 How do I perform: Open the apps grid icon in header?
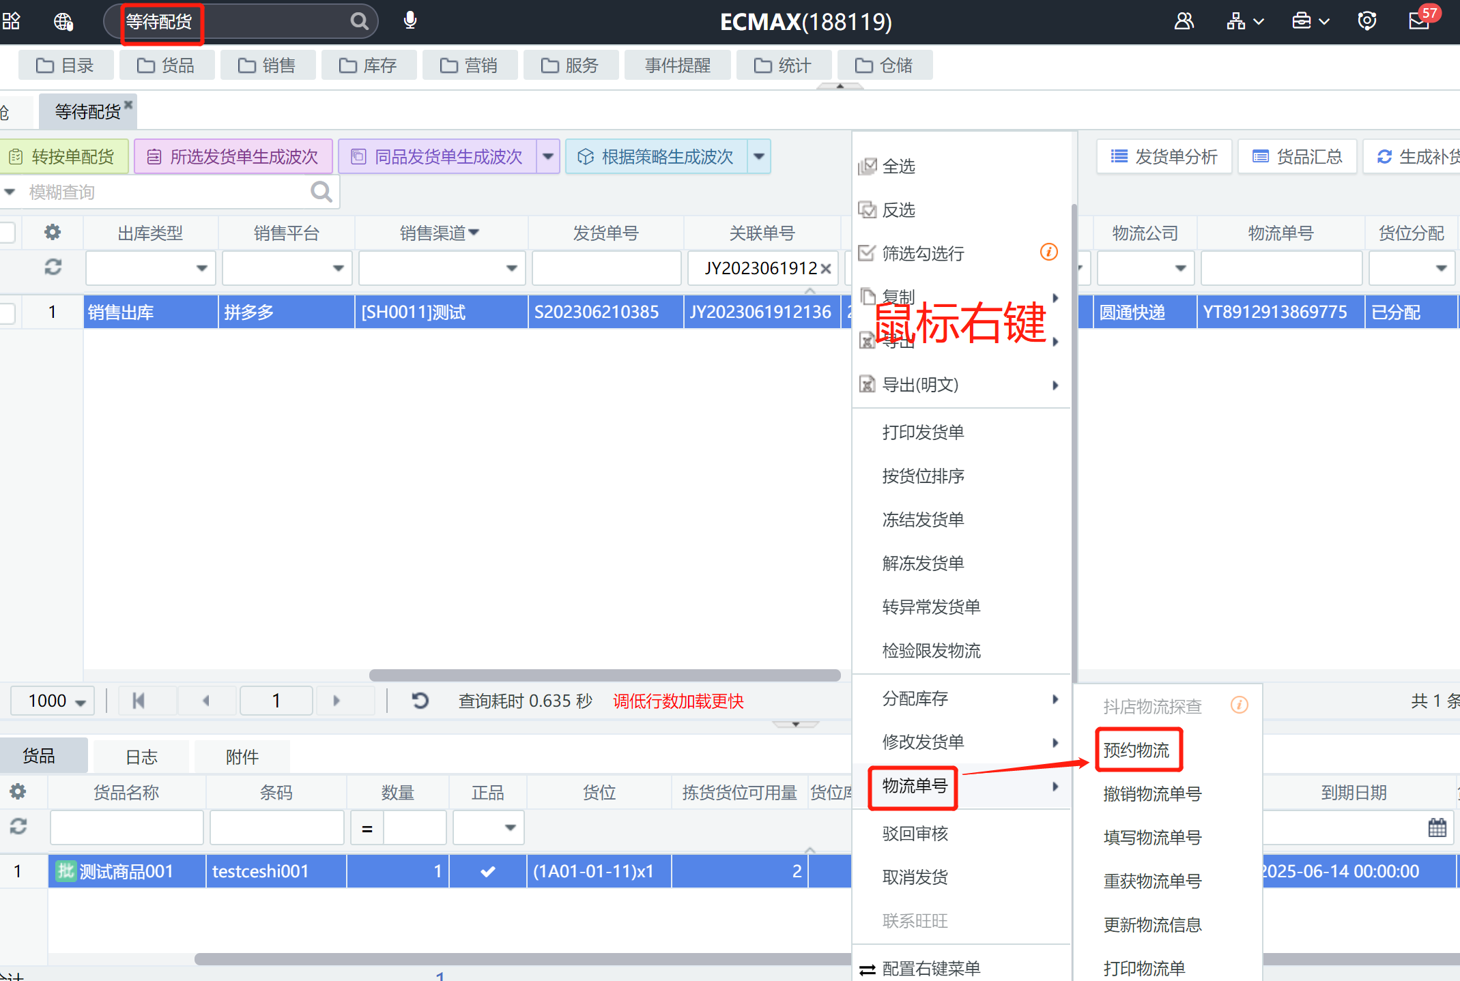pyautogui.click(x=11, y=21)
